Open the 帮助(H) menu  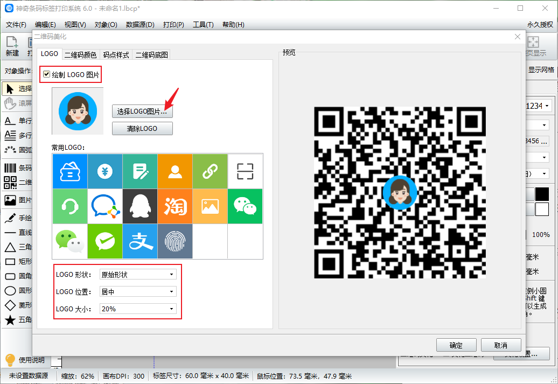233,25
